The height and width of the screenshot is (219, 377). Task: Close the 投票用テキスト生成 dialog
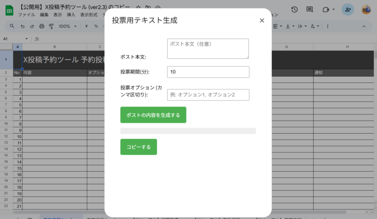[262, 20]
